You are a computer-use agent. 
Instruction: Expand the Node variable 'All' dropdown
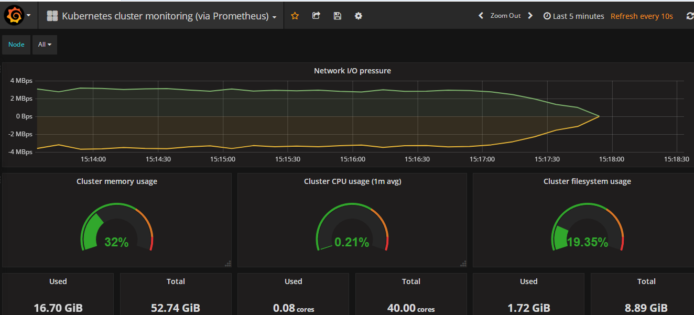pos(45,45)
